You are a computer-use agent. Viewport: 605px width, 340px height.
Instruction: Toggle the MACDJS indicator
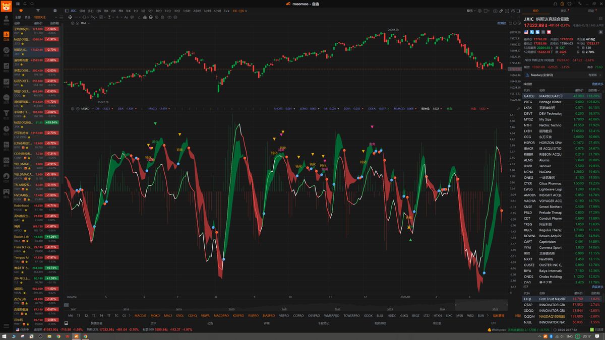coord(140,315)
